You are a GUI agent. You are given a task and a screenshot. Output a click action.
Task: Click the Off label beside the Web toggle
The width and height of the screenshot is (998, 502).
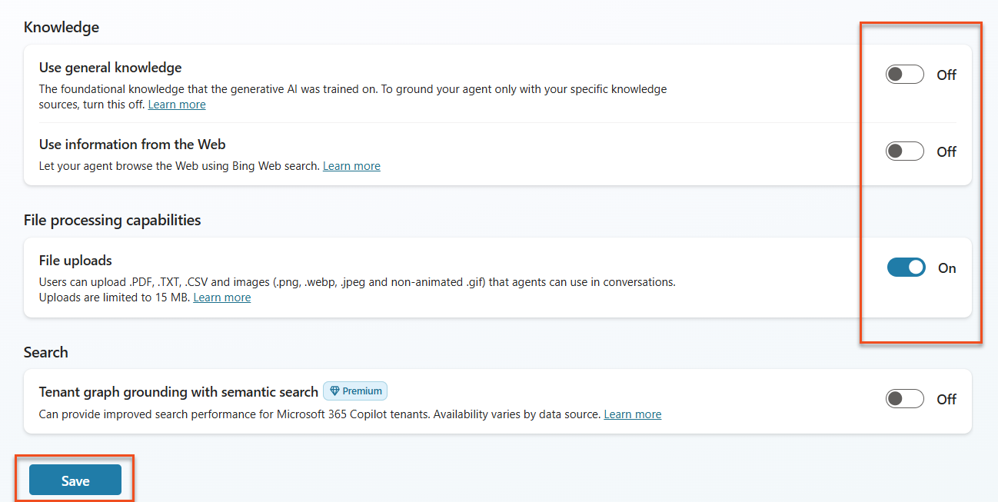[946, 151]
